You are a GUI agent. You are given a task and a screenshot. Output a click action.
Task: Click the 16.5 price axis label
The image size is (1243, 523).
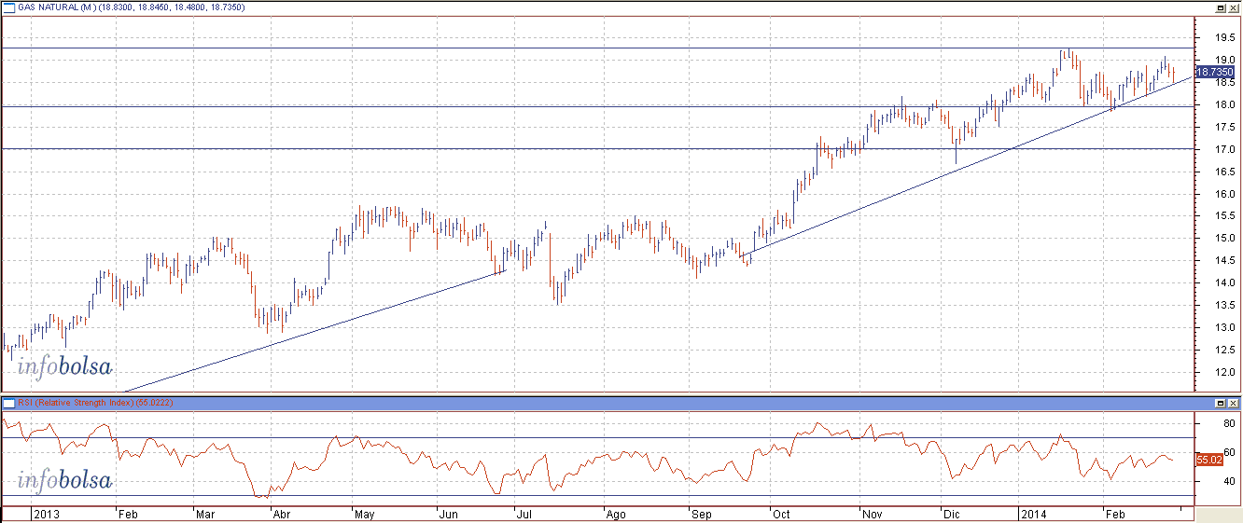(1225, 172)
